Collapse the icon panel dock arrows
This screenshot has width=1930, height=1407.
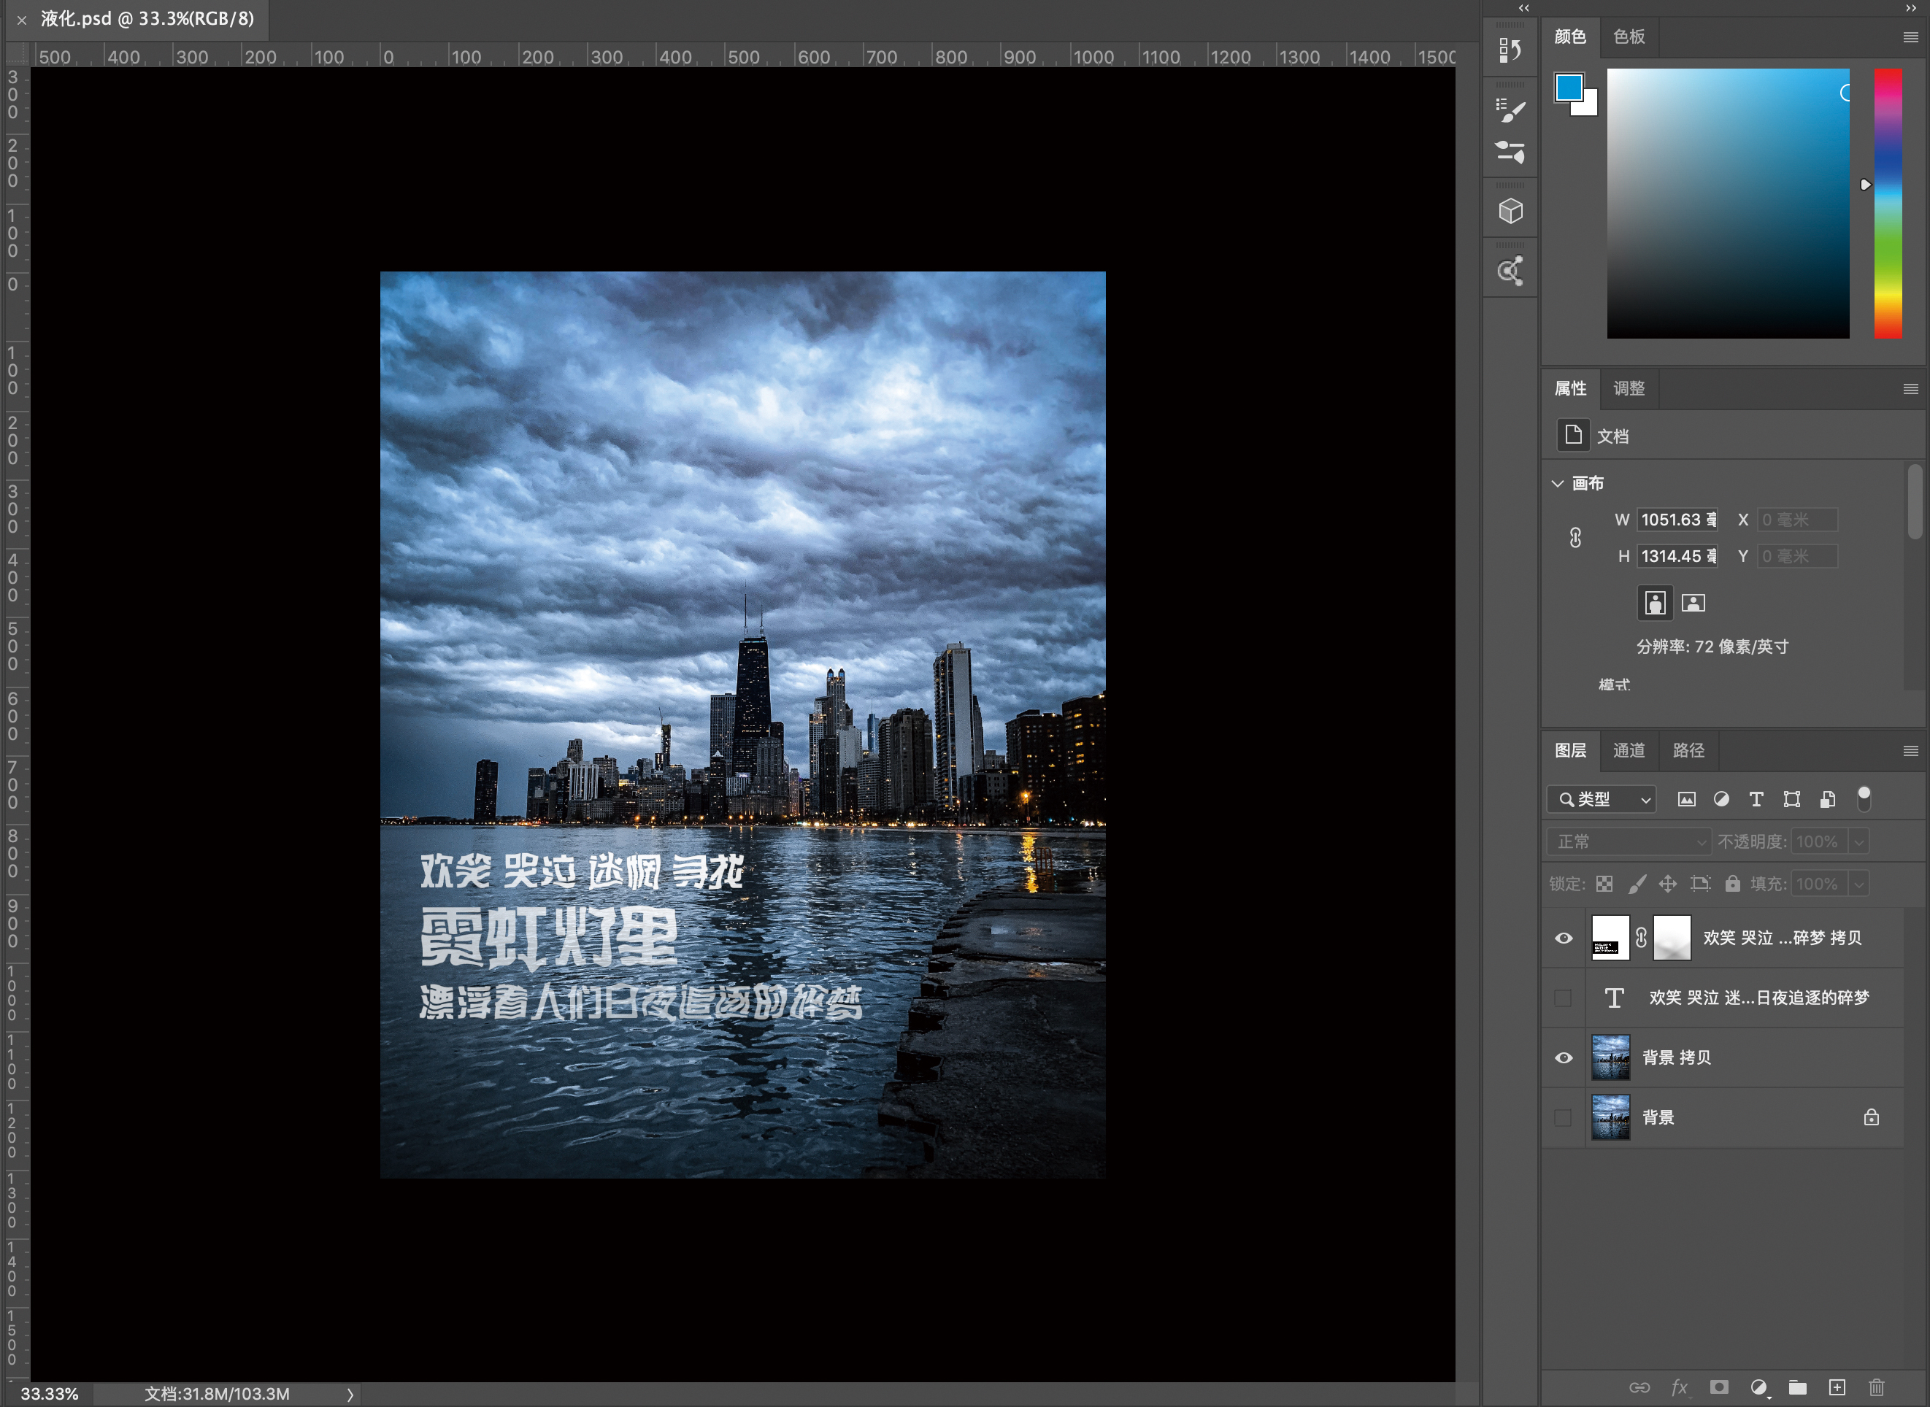click(1523, 8)
